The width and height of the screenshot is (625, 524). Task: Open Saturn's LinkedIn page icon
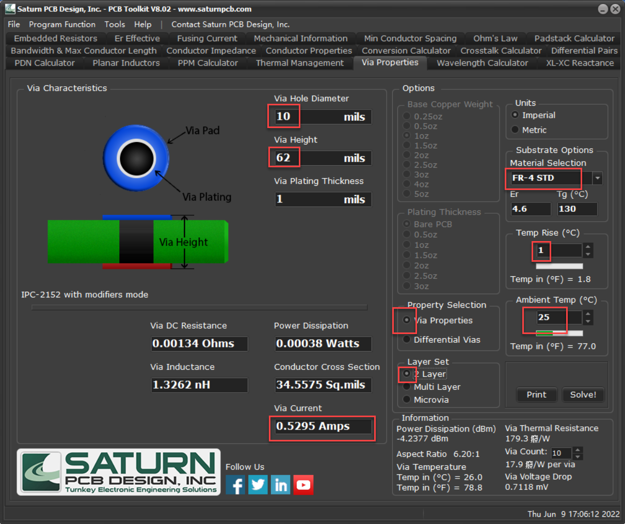pos(281,485)
